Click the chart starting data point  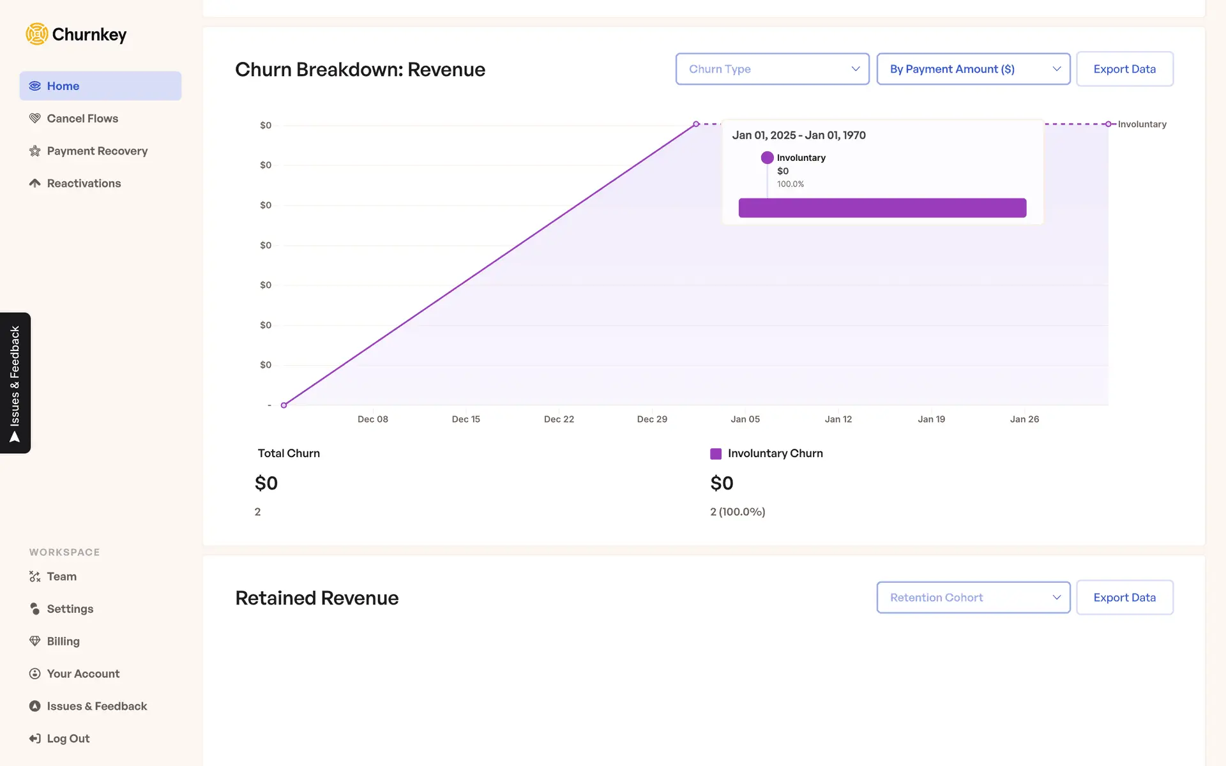[284, 405]
